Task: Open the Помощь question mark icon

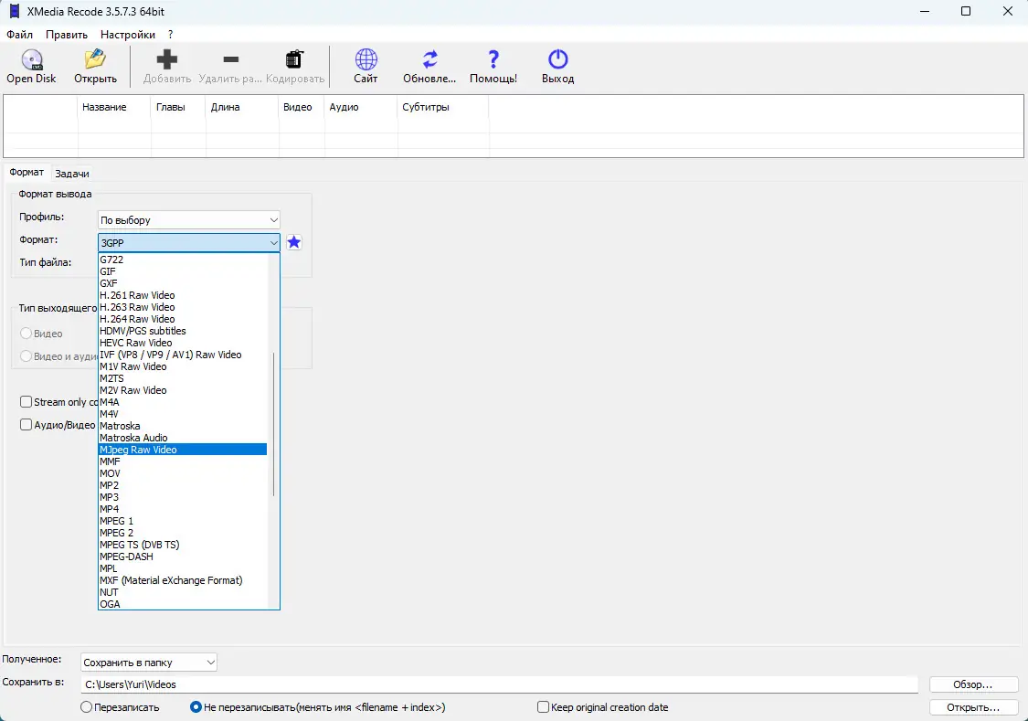Action: click(493, 59)
